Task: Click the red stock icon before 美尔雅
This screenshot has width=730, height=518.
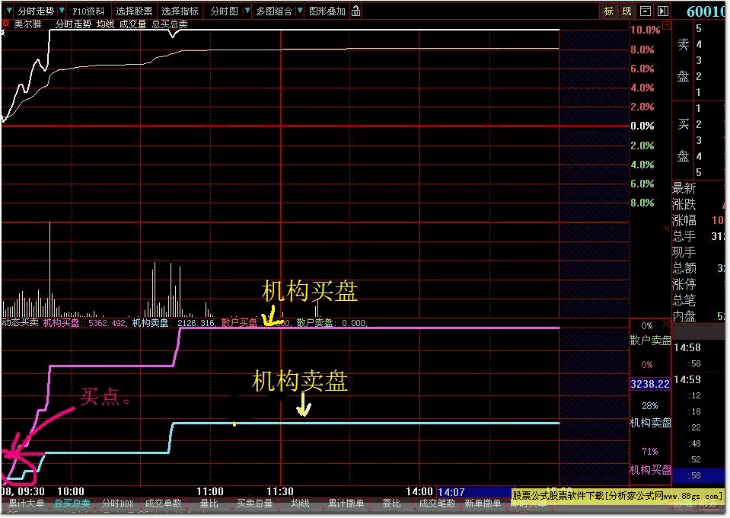Action: tap(5, 24)
